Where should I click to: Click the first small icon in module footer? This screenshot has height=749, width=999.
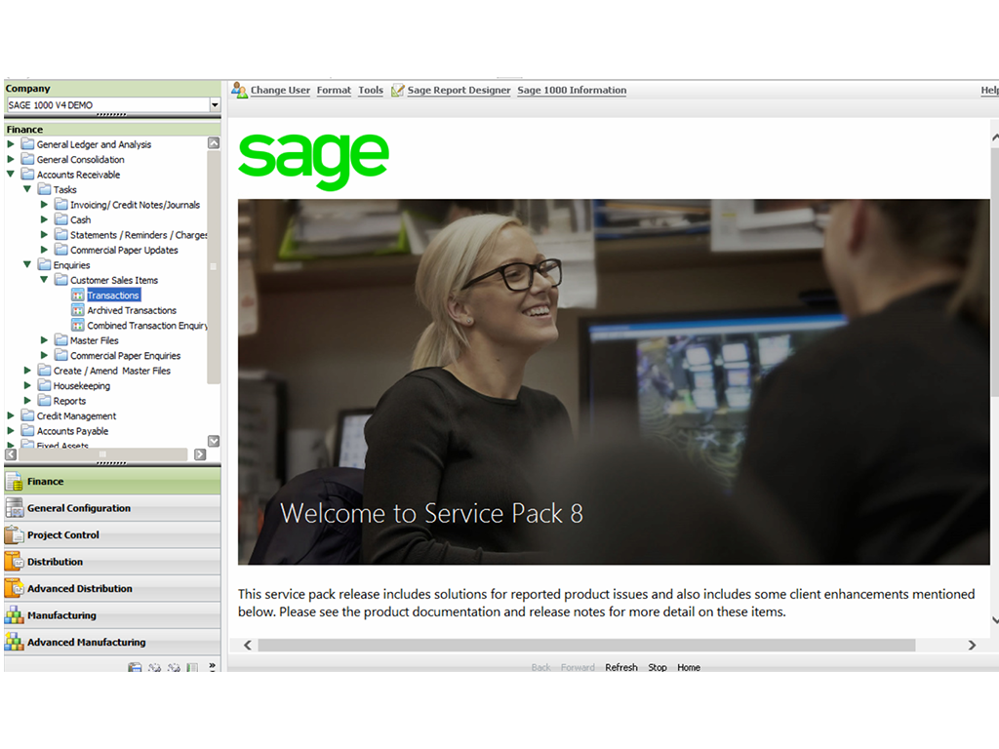pos(135,667)
